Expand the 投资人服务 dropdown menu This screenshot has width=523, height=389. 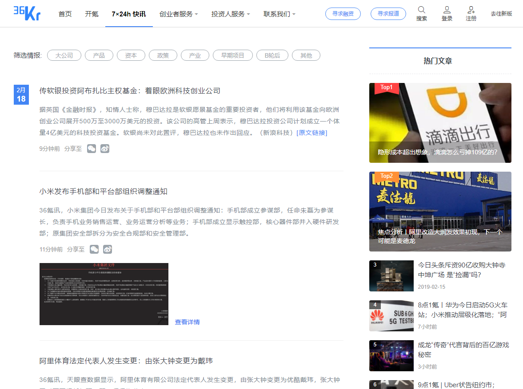pos(231,14)
